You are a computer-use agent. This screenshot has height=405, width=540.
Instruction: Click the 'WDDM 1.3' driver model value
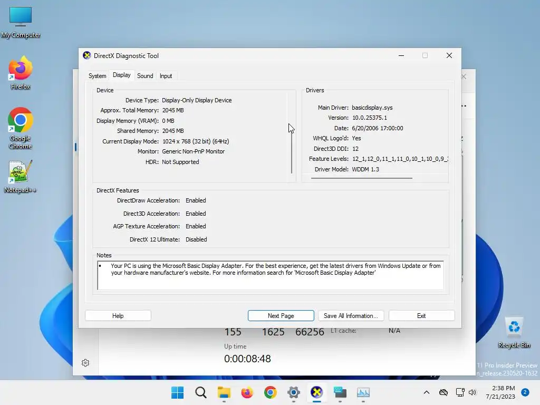click(365, 169)
